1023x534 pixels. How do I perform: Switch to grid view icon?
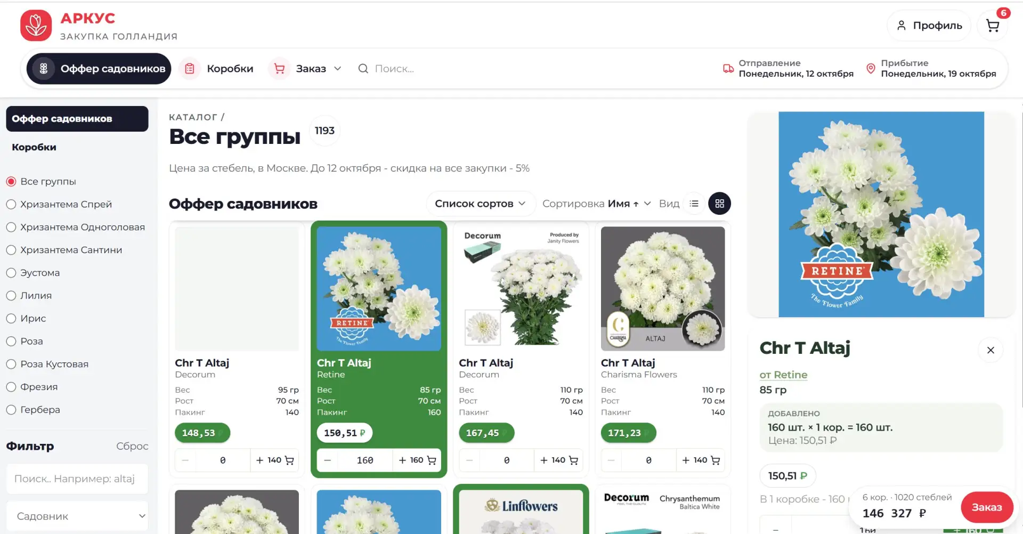click(719, 204)
